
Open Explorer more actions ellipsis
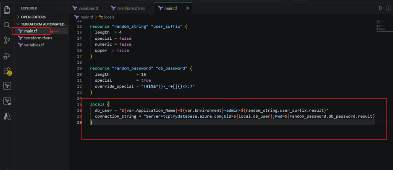tap(61, 8)
